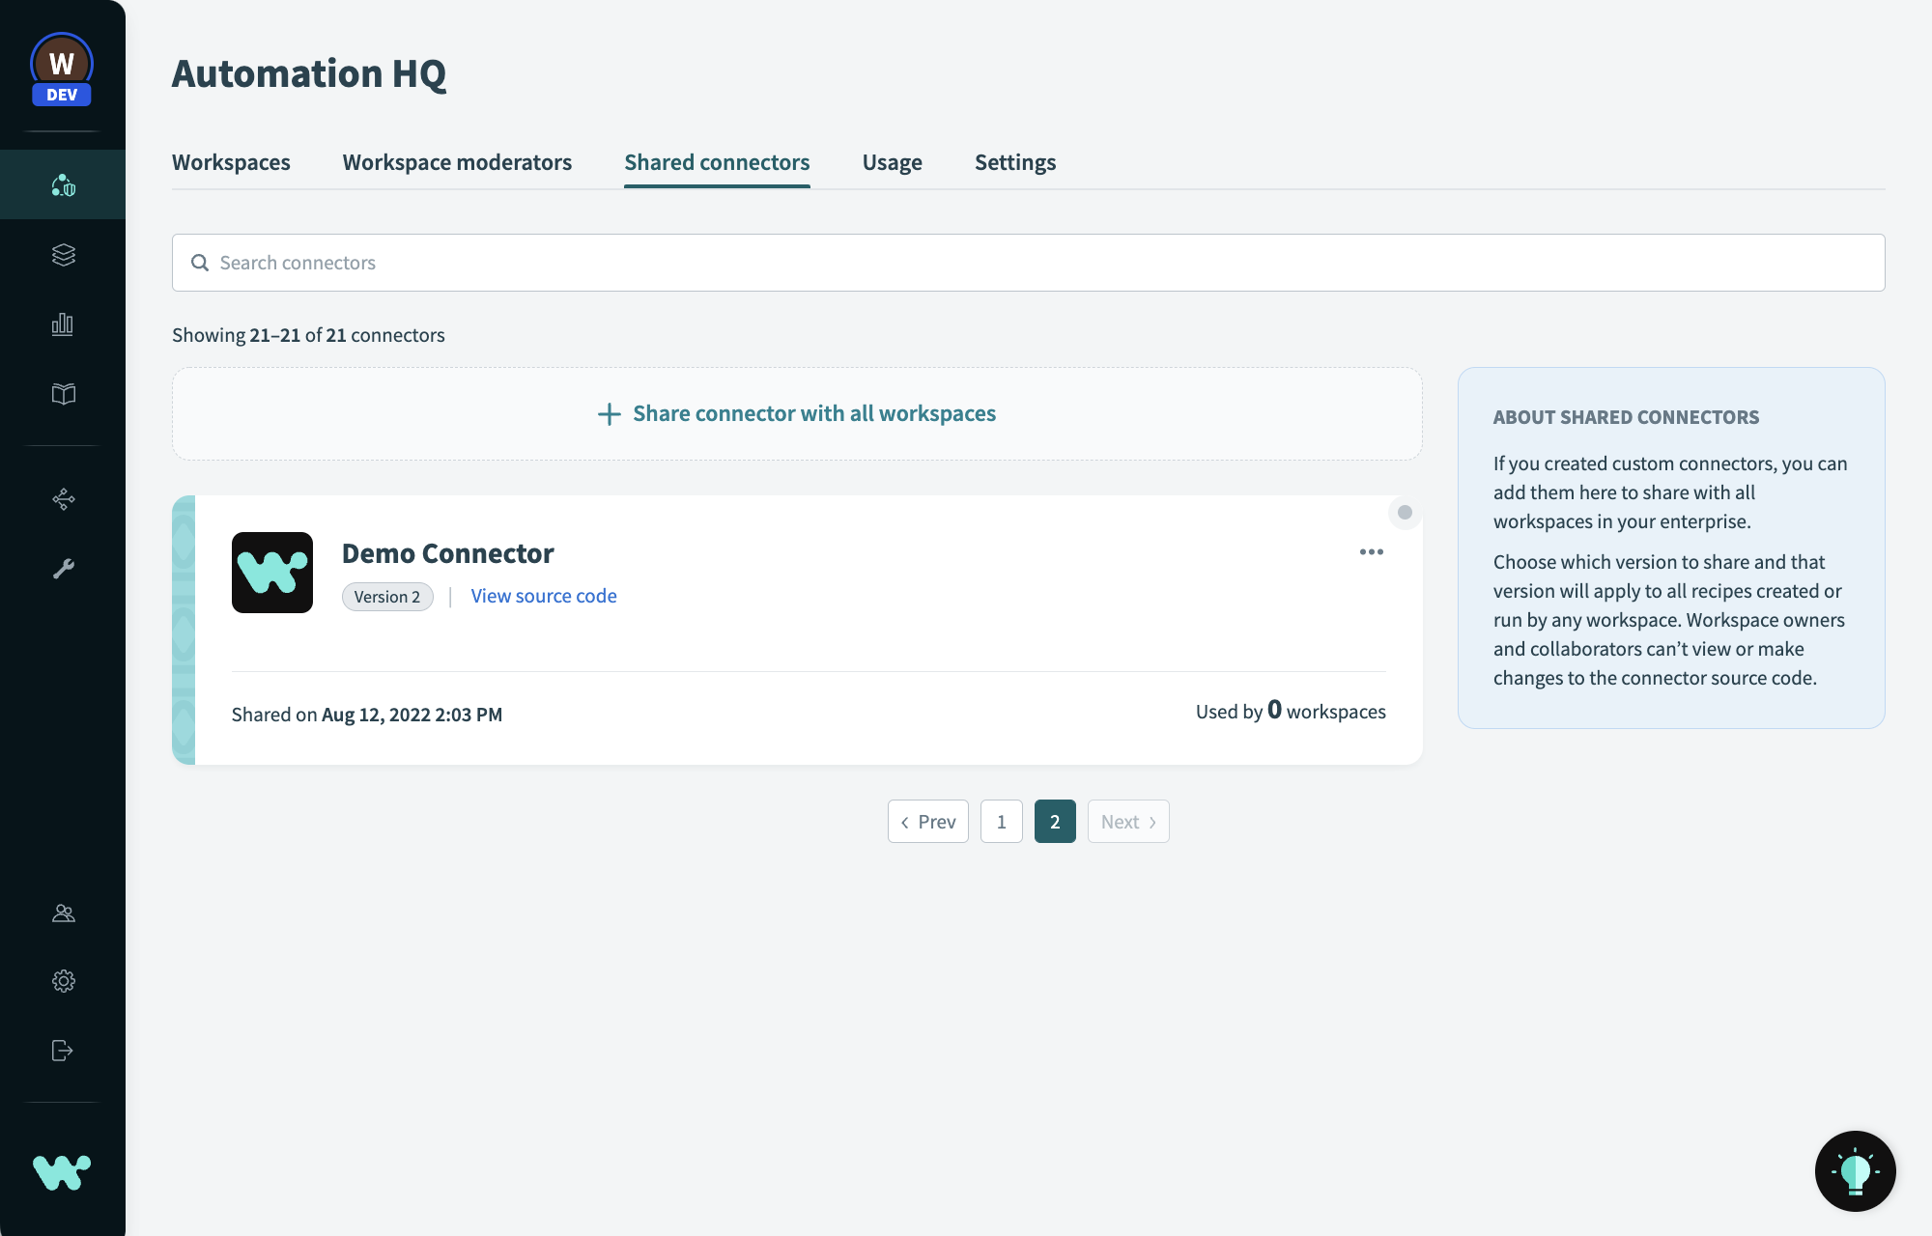Switch to the Usage tab
This screenshot has width=1932, height=1236.
click(x=892, y=162)
